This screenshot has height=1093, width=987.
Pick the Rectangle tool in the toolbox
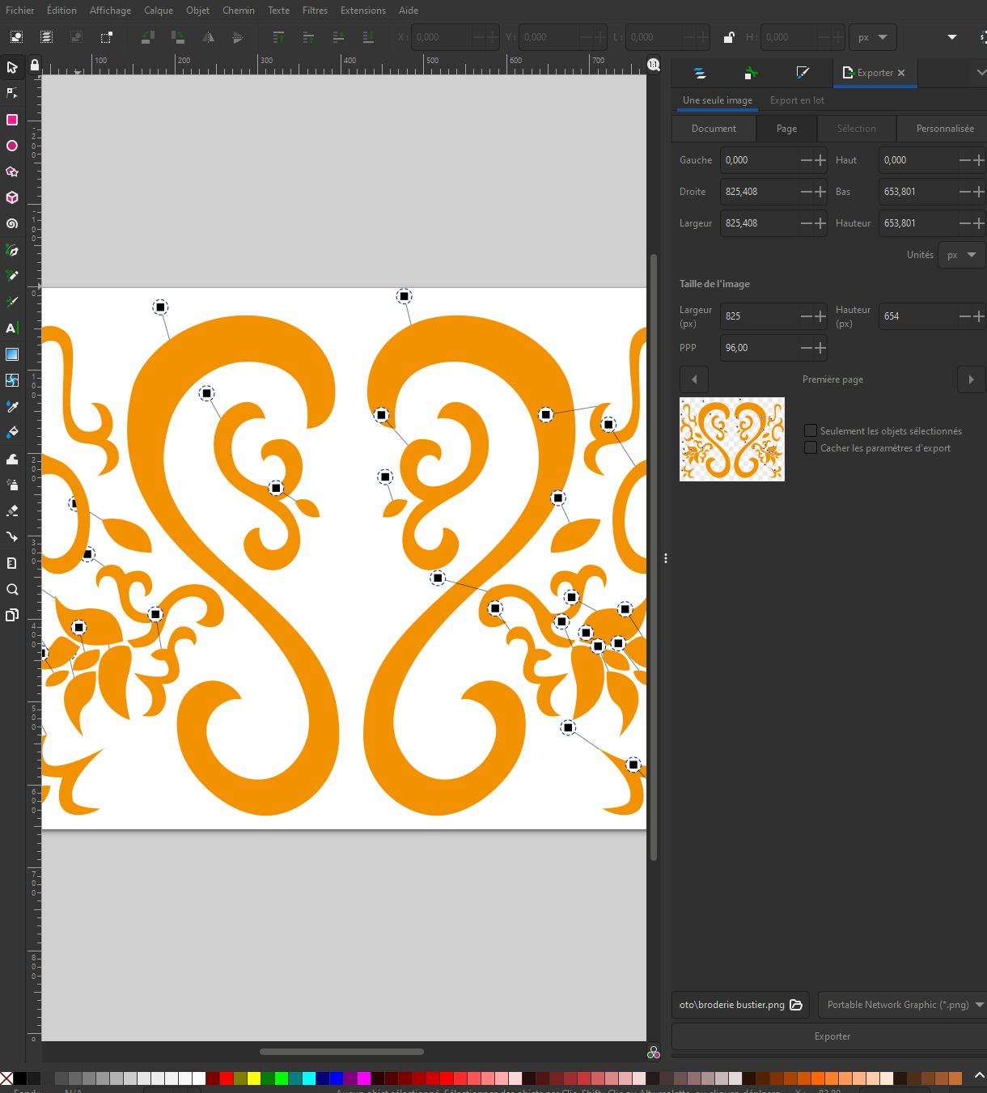pyautogui.click(x=12, y=120)
